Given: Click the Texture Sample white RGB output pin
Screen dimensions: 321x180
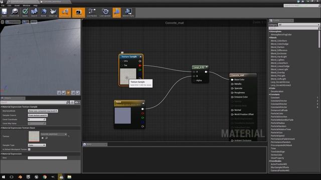Looking at the screenshot, I should coord(140,61).
